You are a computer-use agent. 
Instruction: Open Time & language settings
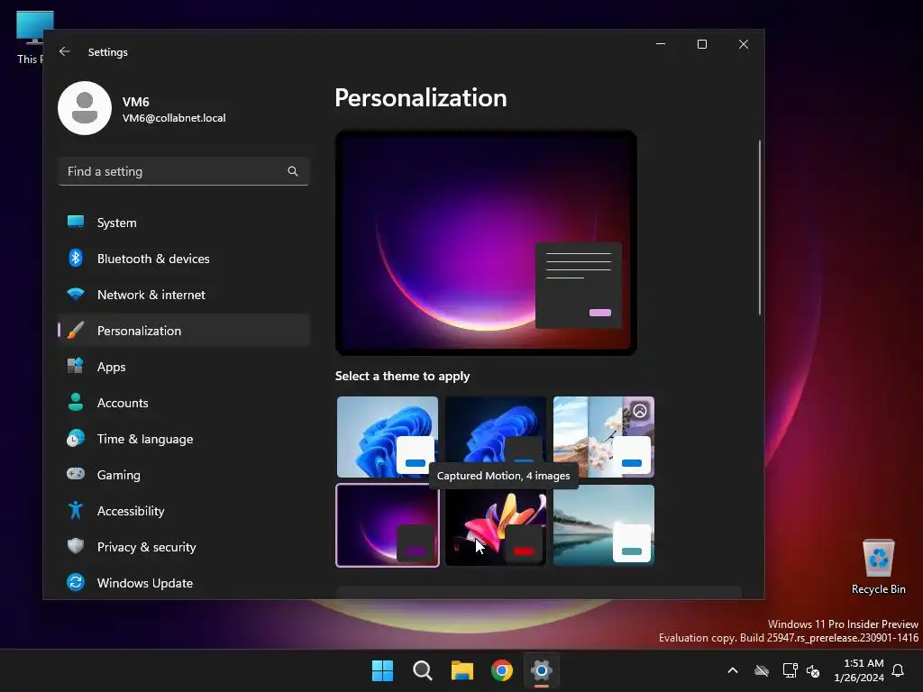pos(184,439)
